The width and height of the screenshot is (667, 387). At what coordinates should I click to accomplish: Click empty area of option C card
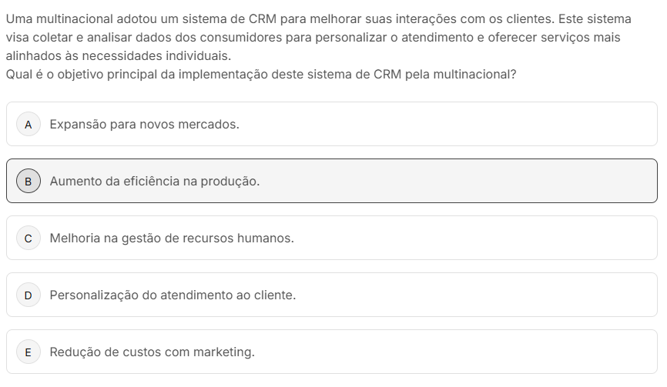point(472,238)
